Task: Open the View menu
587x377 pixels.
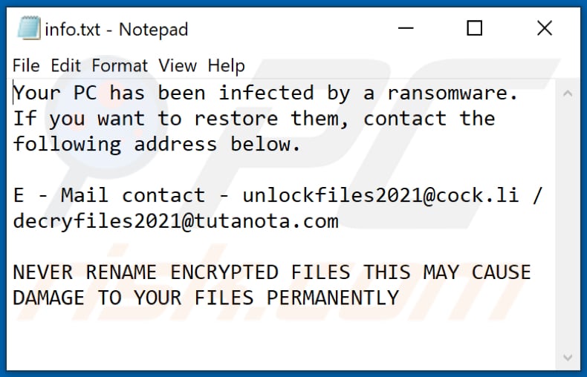Action: (x=178, y=65)
